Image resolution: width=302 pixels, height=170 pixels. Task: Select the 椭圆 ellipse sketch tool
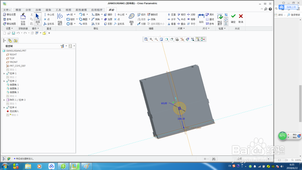[x=83, y=19]
